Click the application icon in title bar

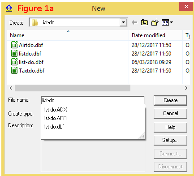(x=9, y=8)
